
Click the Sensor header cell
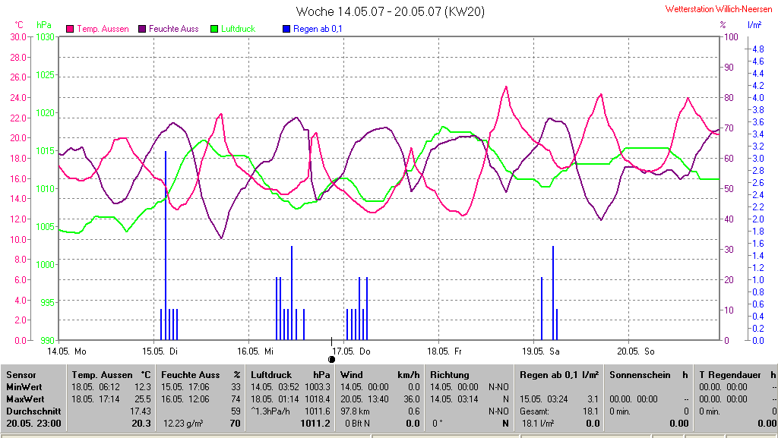tap(21, 375)
